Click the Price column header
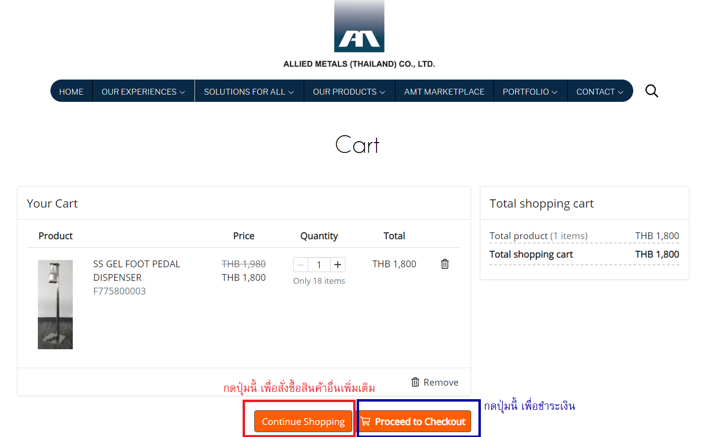The width and height of the screenshot is (705, 437). click(244, 236)
